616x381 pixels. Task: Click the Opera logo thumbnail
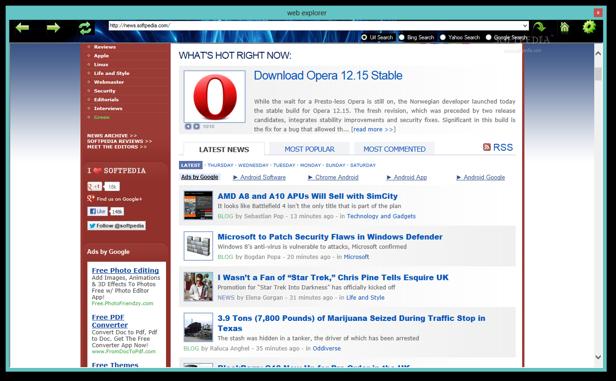(x=215, y=96)
